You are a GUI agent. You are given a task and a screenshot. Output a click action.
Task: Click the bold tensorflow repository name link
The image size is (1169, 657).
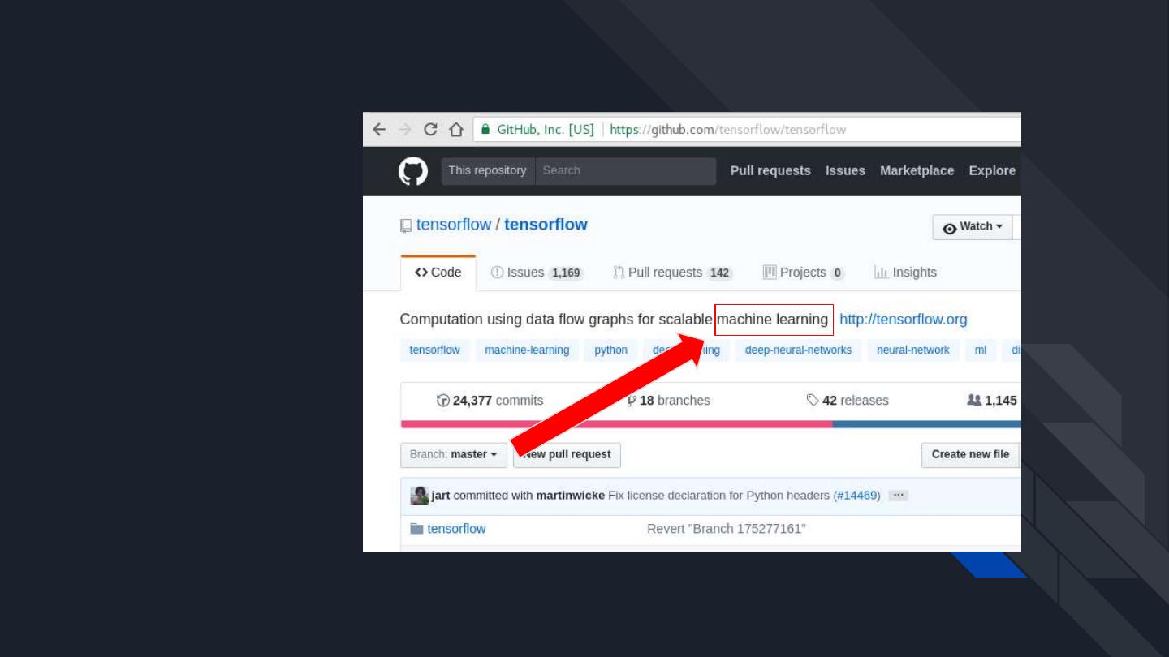[546, 225]
